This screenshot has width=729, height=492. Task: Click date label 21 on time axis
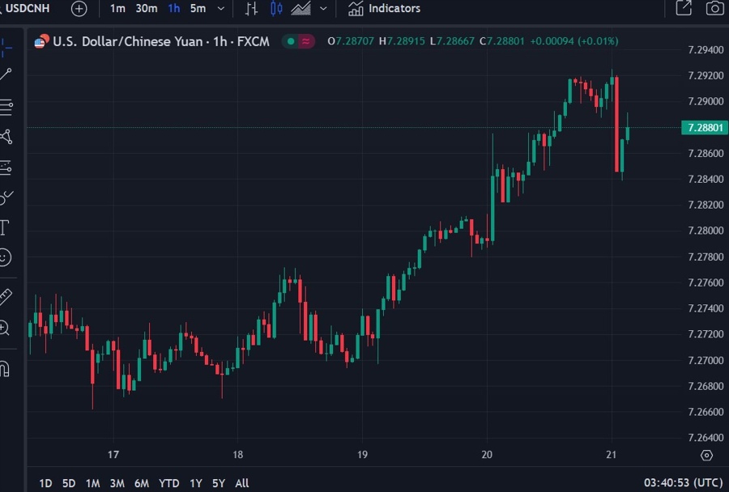pyautogui.click(x=612, y=454)
